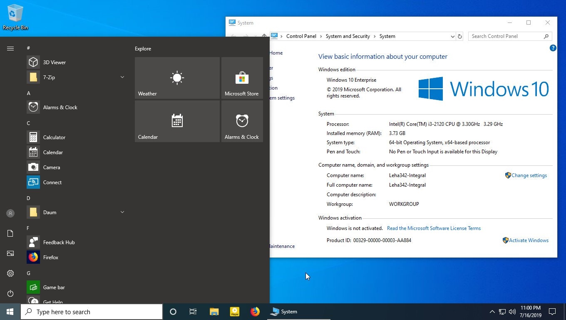This screenshot has height=320, width=566.
Task: Click the processor Intel Core i3-2120 value
Action: click(x=446, y=124)
